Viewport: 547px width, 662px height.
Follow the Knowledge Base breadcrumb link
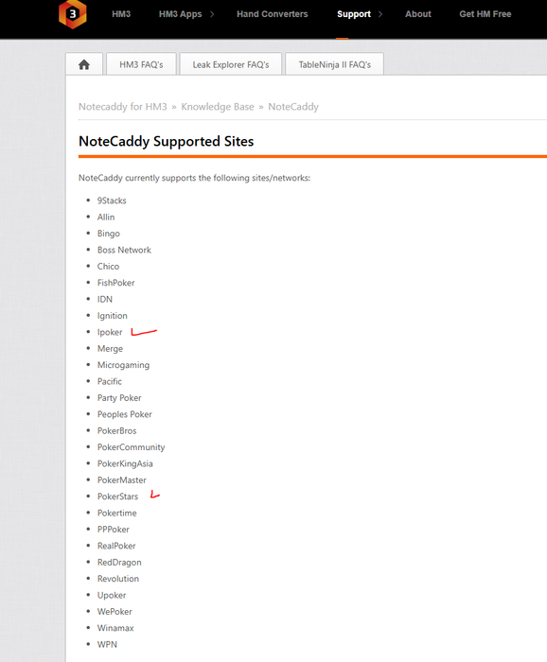click(x=218, y=106)
